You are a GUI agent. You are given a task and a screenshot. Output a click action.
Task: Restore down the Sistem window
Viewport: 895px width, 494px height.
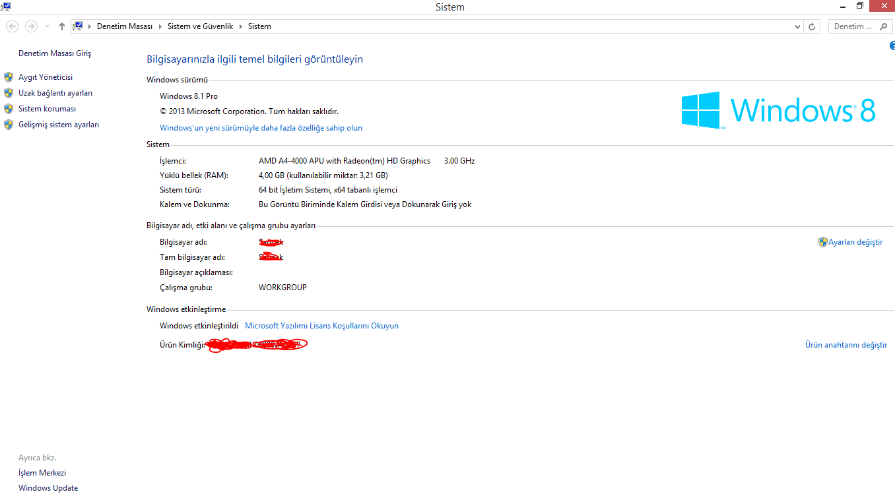[859, 6]
